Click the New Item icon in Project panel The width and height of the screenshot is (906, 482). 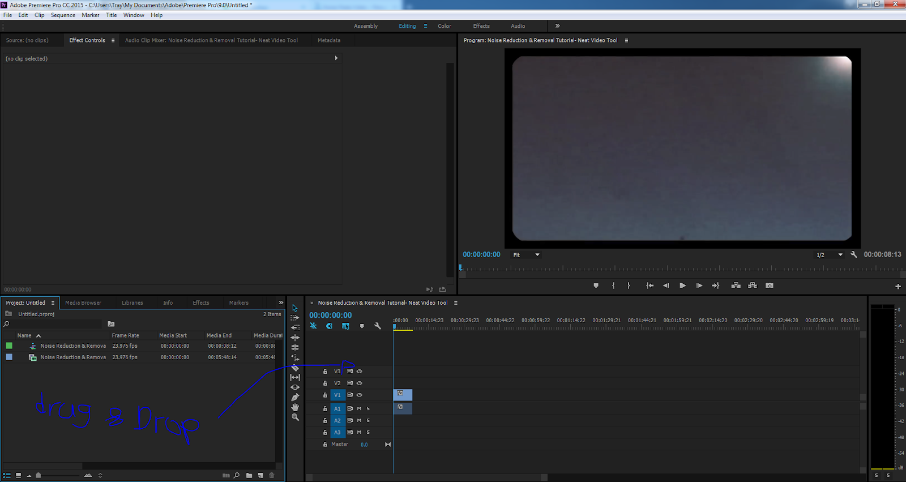pos(260,475)
